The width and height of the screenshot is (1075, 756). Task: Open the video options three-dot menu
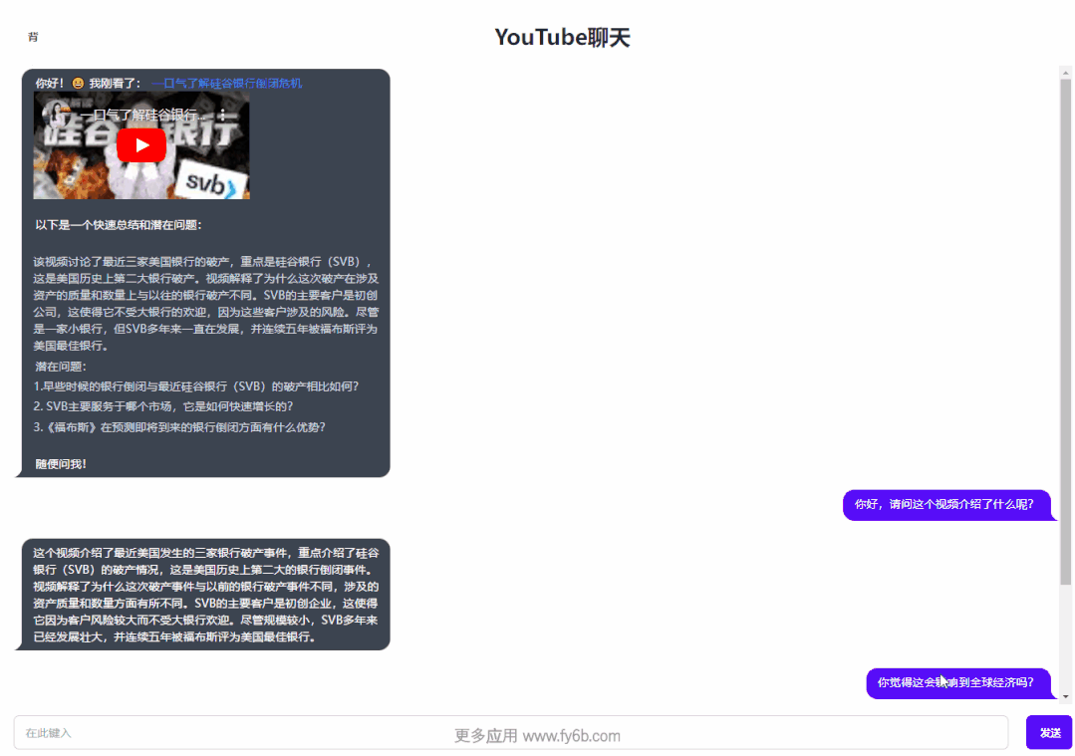223,115
